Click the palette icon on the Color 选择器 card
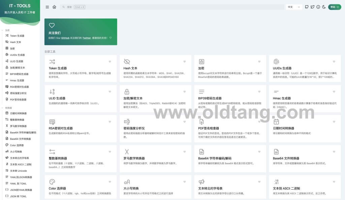The image size is (345, 200). pos(52,182)
